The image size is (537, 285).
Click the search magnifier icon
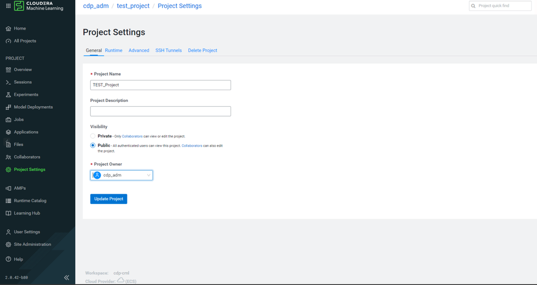click(x=474, y=6)
